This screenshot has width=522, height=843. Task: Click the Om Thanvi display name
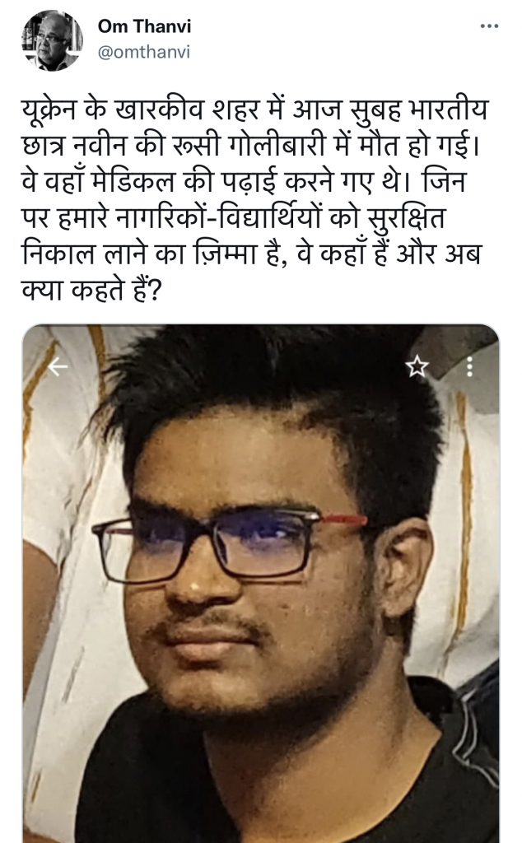pyautogui.click(x=144, y=26)
